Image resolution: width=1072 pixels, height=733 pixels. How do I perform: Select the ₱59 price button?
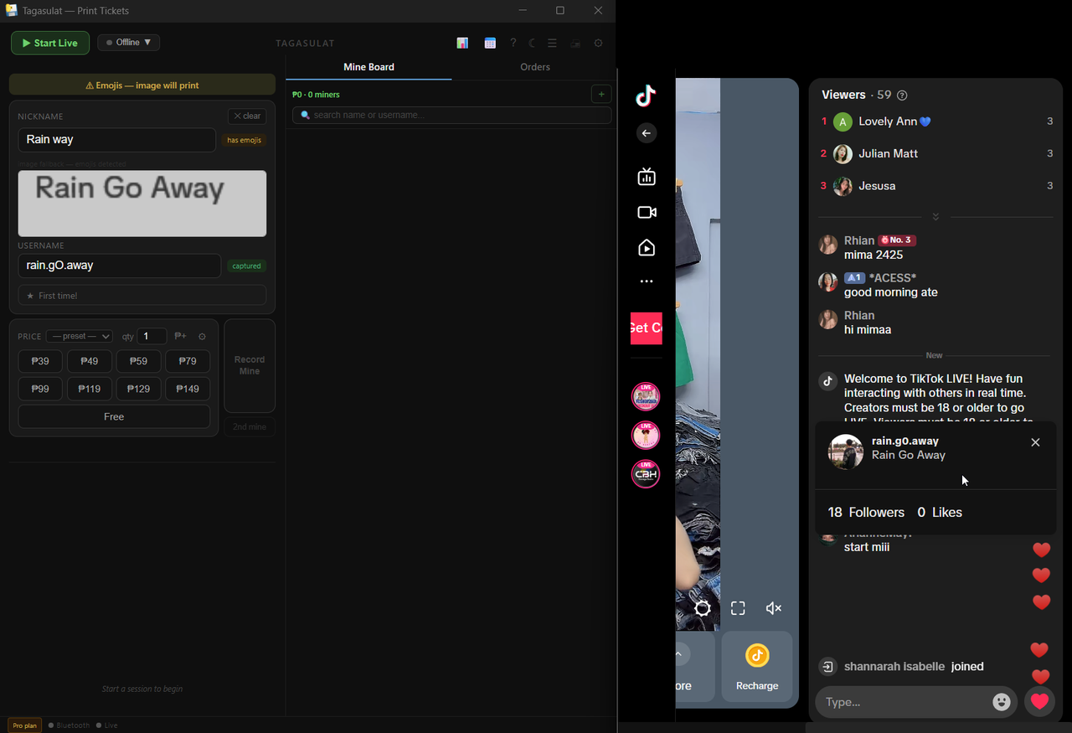coord(138,361)
